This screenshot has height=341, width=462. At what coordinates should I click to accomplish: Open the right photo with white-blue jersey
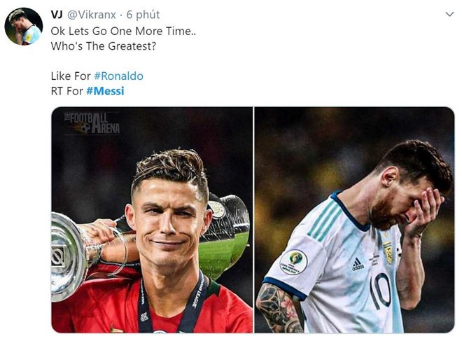coord(353,219)
